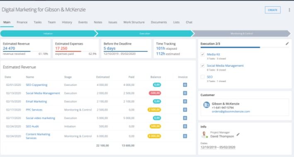Uncheck the Social Media Management checkbox
Viewport: 294px width, 157px height.
tap(202, 65)
